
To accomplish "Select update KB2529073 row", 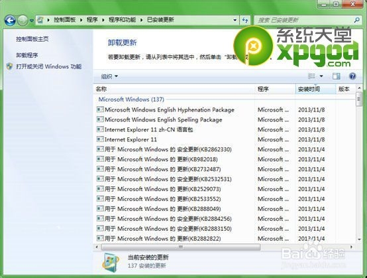I will point(224,189).
